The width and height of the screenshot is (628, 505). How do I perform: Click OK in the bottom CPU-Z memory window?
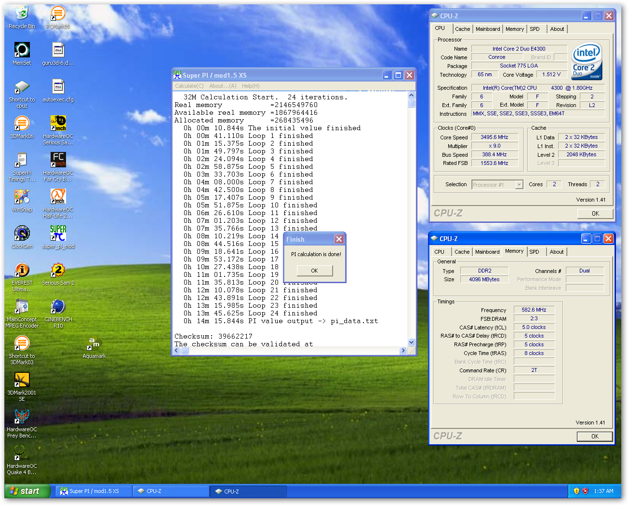tap(595, 437)
